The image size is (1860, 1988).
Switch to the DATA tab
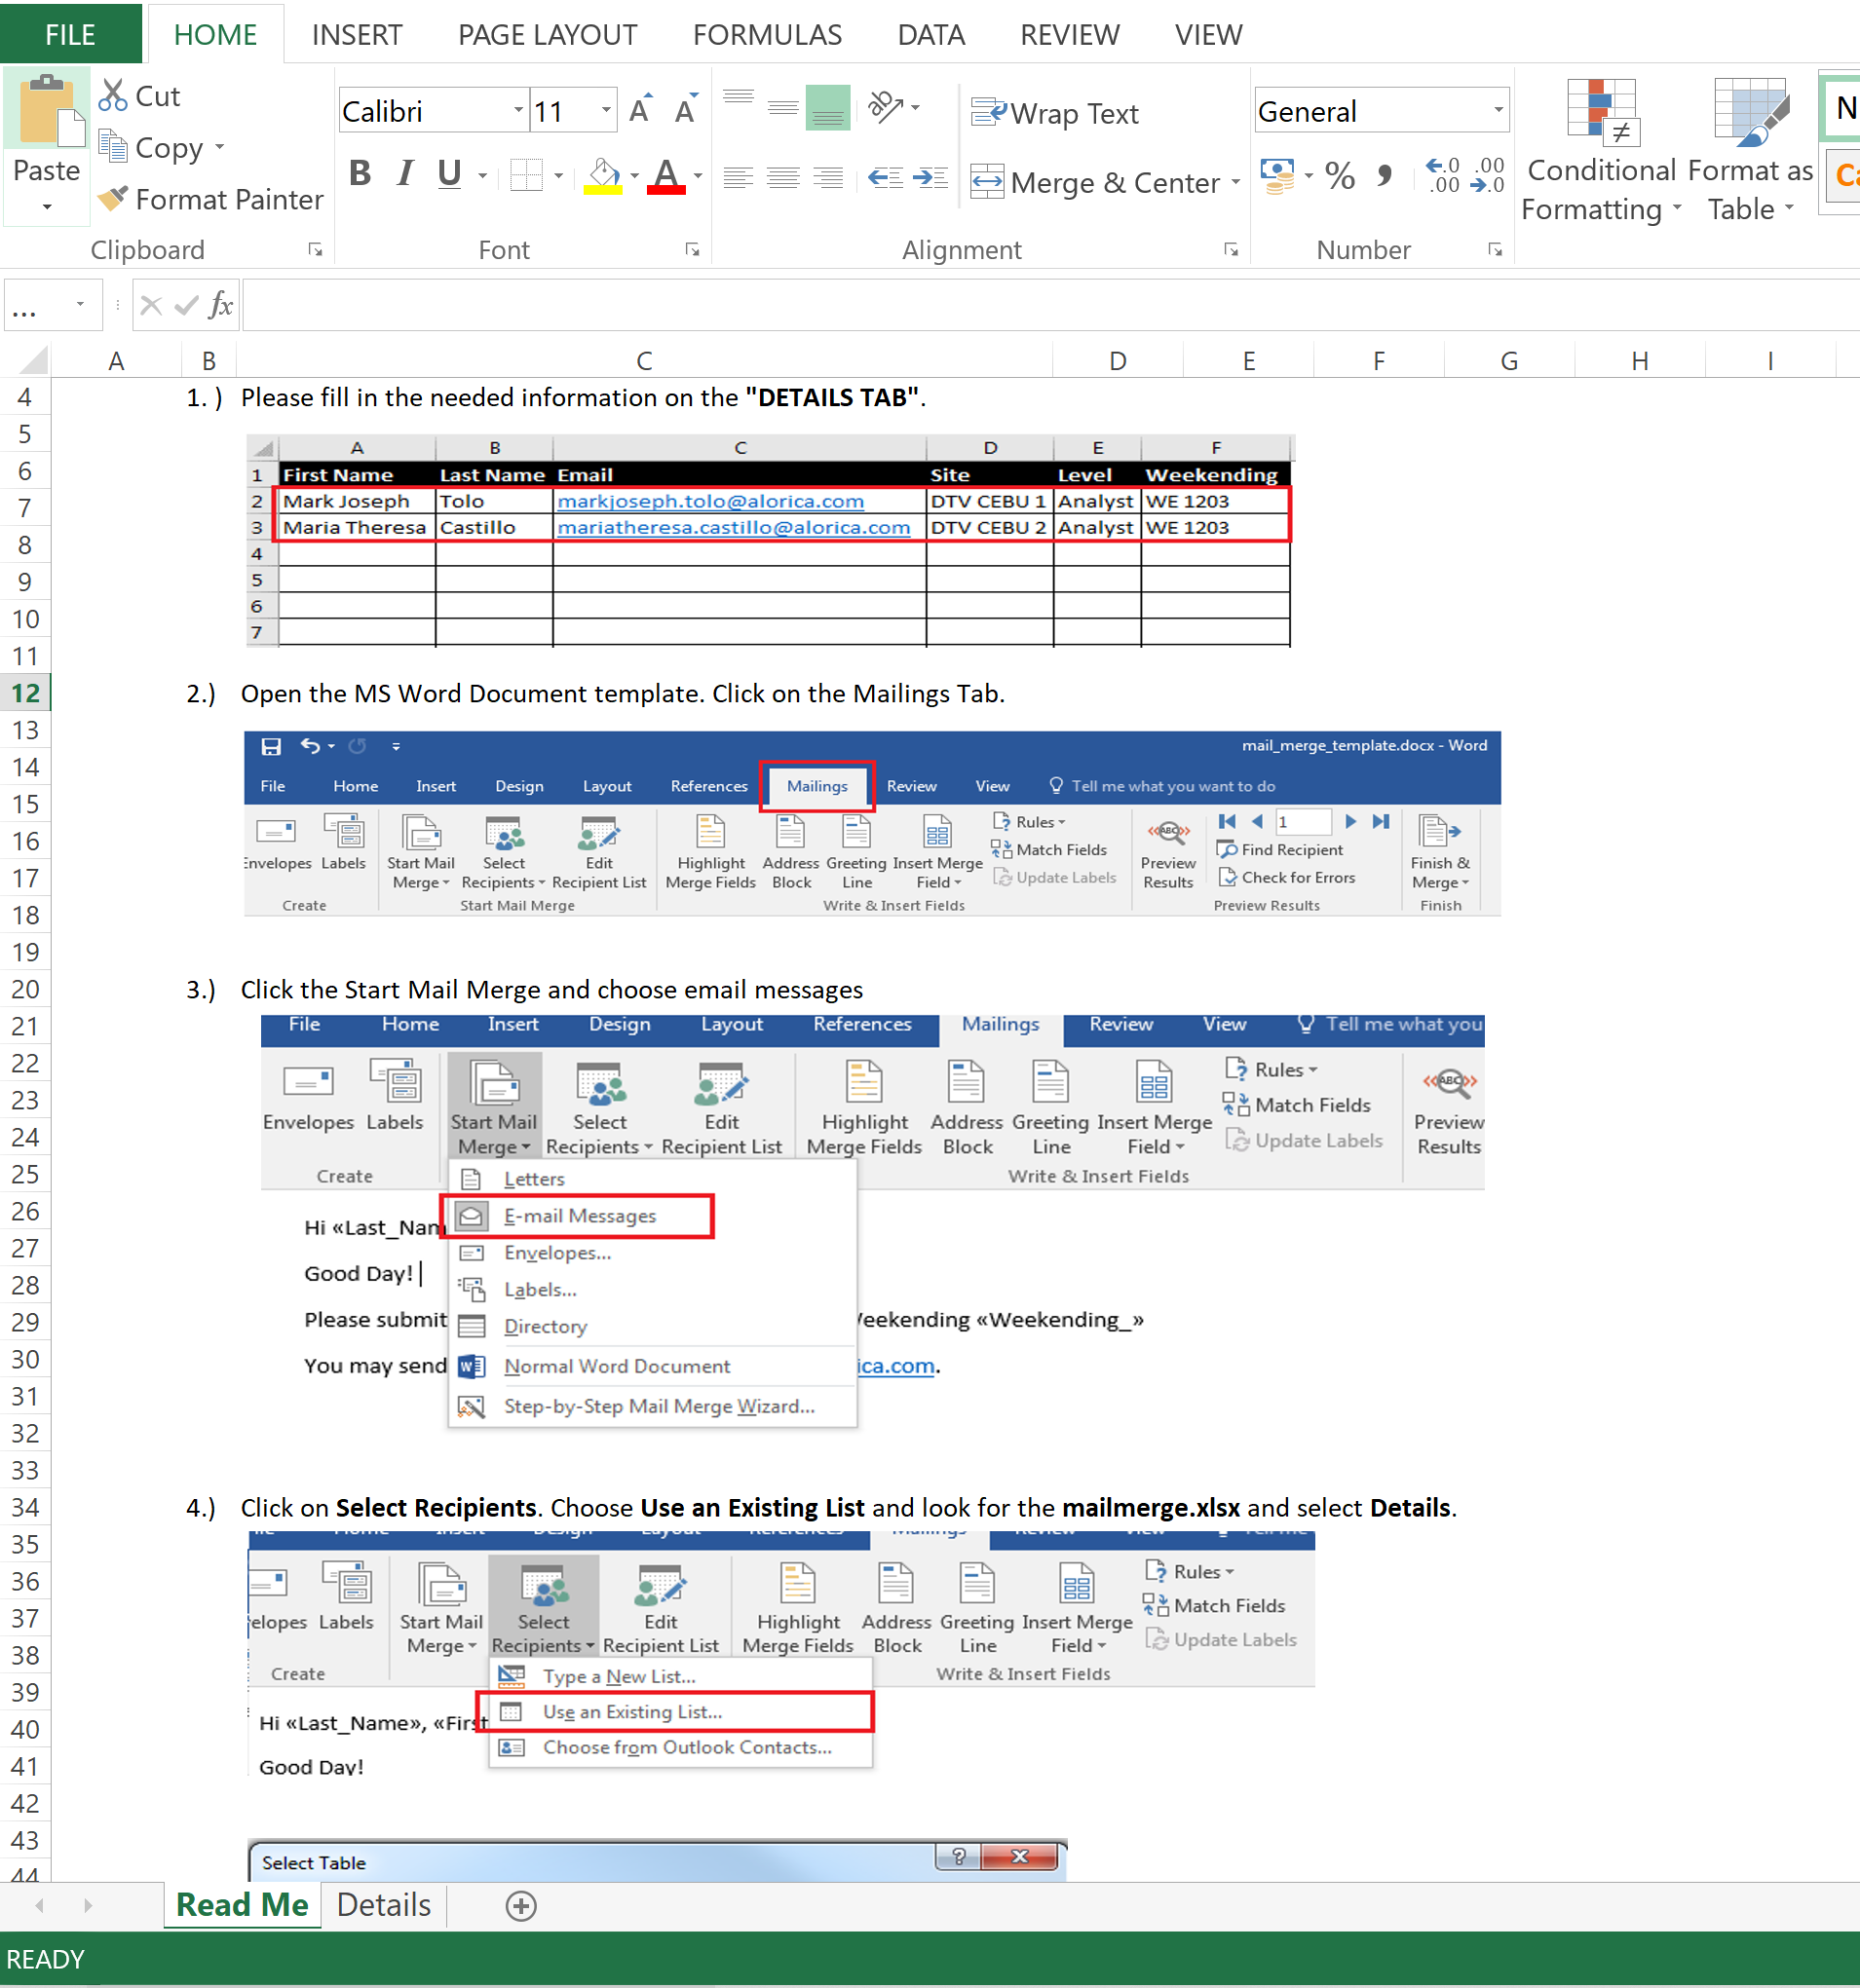click(930, 35)
